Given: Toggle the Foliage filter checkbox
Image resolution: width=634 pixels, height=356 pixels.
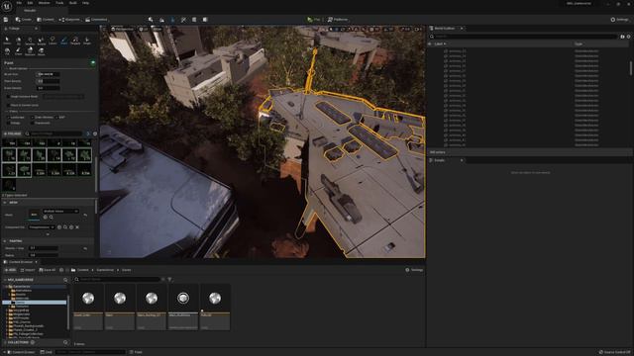Looking at the screenshot, I should click(8, 123).
